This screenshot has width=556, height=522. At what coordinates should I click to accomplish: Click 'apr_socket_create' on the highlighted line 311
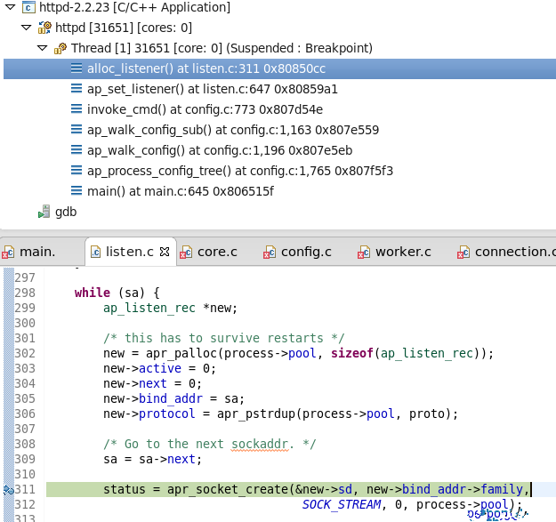(228, 489)
